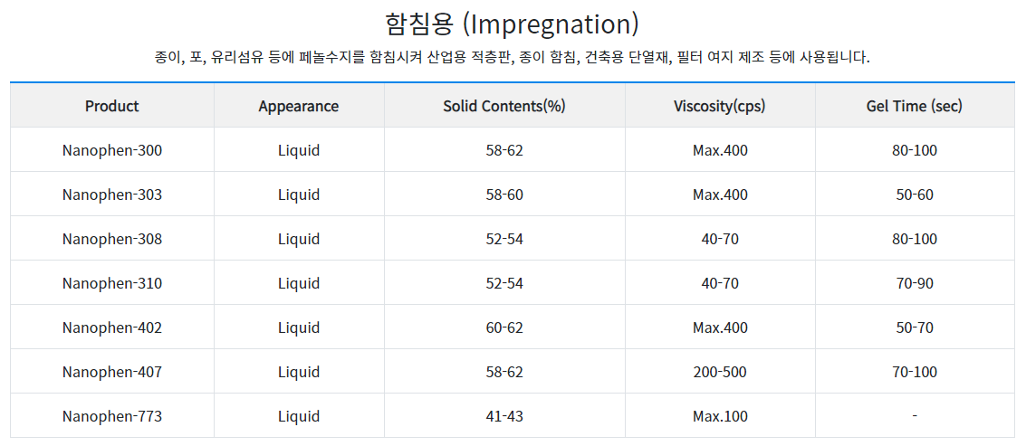The image size is (1026, 446).
Task: Click viscosity value 200-500 for Nanophen-407
Action: pos(720,372)
